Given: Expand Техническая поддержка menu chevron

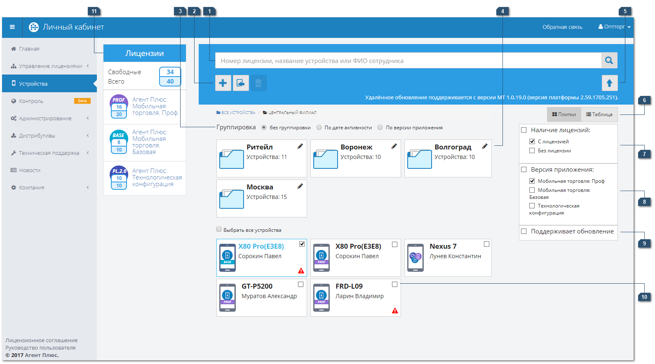Looking at the screenshot, I should [x=88, y=153].
